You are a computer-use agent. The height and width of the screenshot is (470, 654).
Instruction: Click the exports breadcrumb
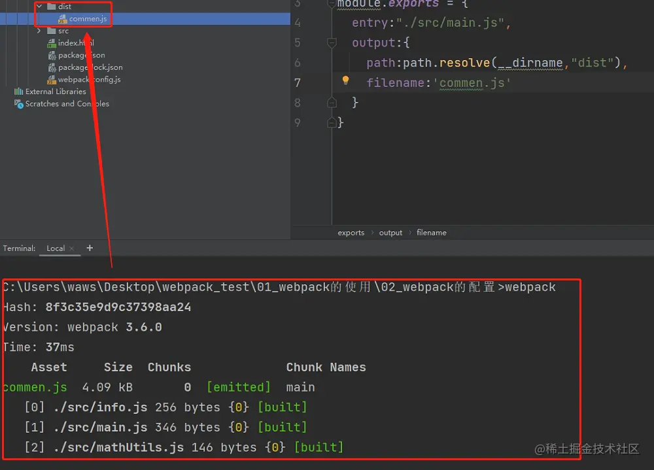click(351, 233)
